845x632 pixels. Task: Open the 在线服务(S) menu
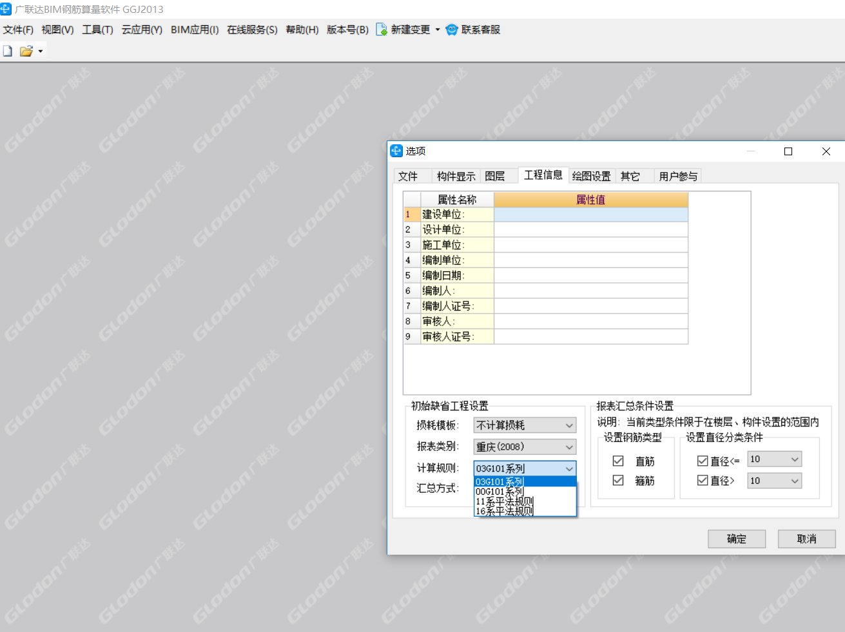coord(252,30)
